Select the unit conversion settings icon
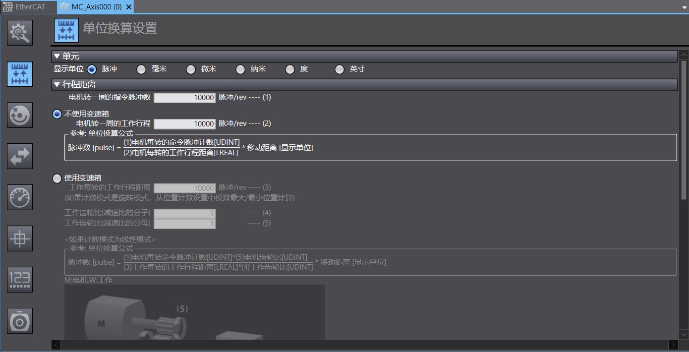689x352 pixels. coord(20,73)
